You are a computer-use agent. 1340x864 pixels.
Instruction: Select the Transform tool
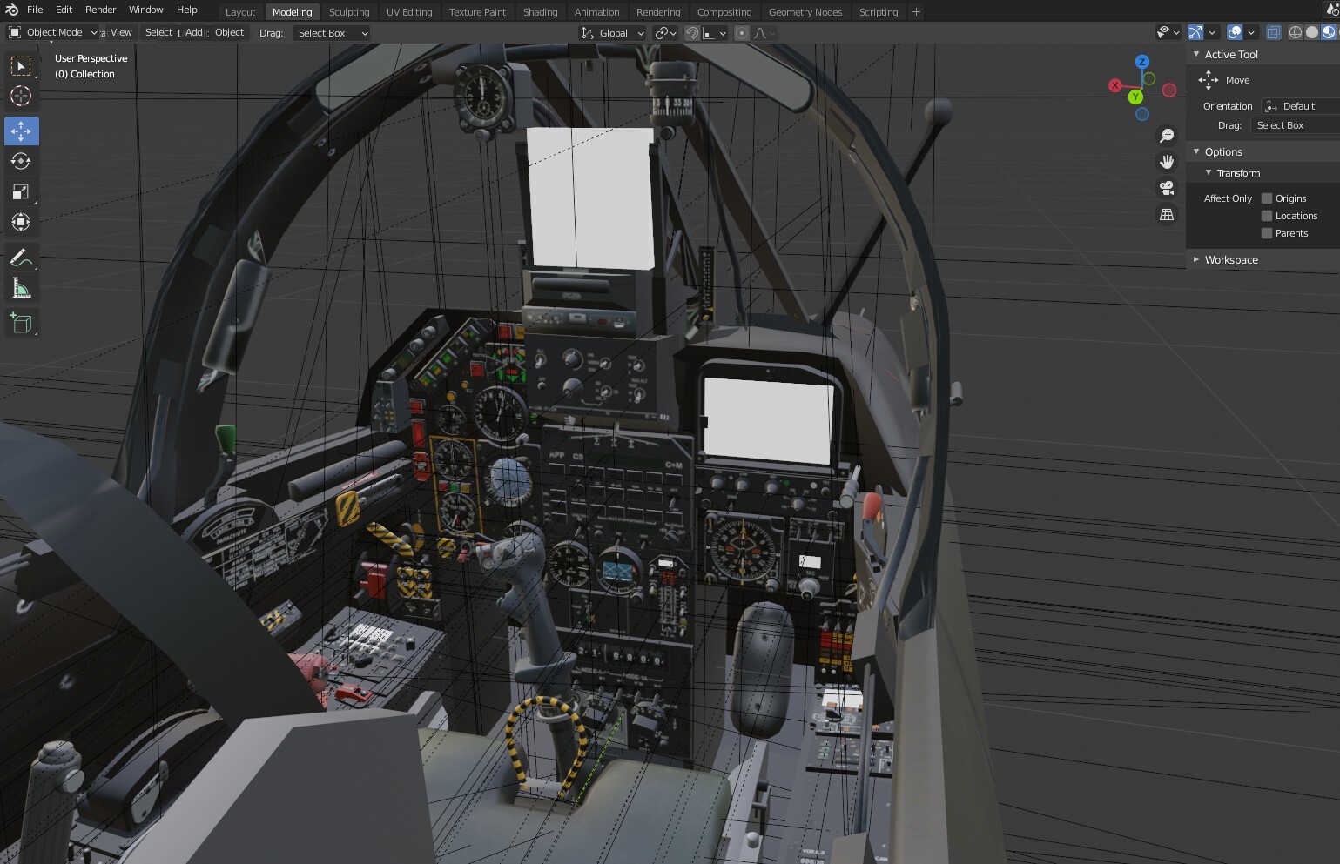21,222
